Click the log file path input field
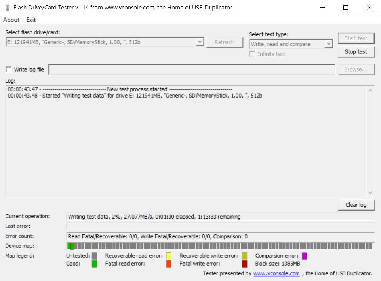Image resolution: width=381 pixels, height=281 pixels. [192, 70]
